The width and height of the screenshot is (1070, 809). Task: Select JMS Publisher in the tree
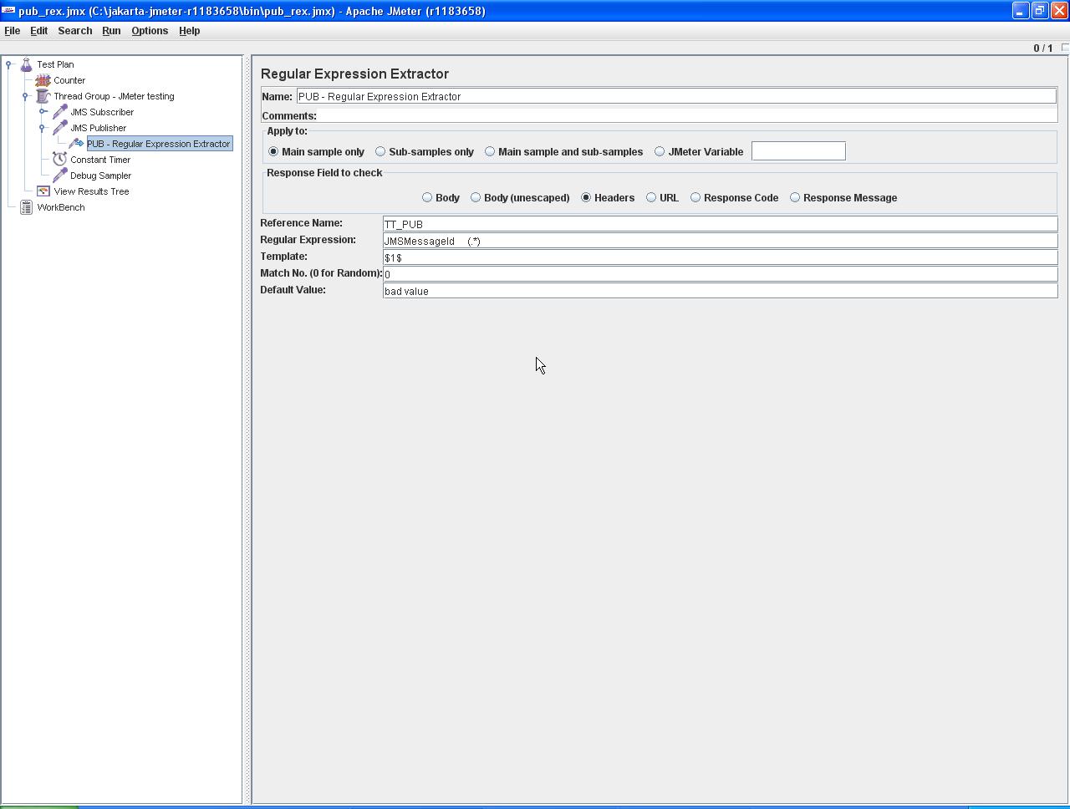[x=98, y=128]
